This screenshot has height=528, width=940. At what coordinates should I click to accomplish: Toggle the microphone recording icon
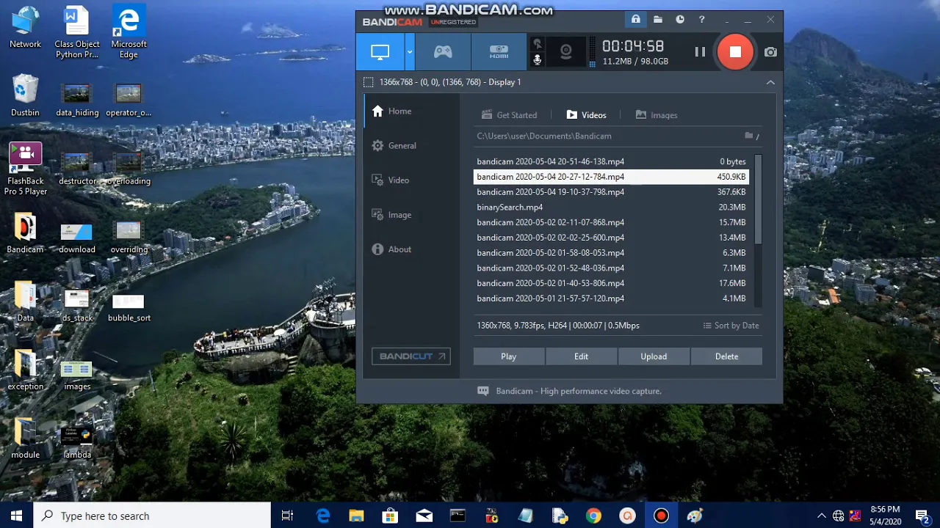[x=538, y=60]
